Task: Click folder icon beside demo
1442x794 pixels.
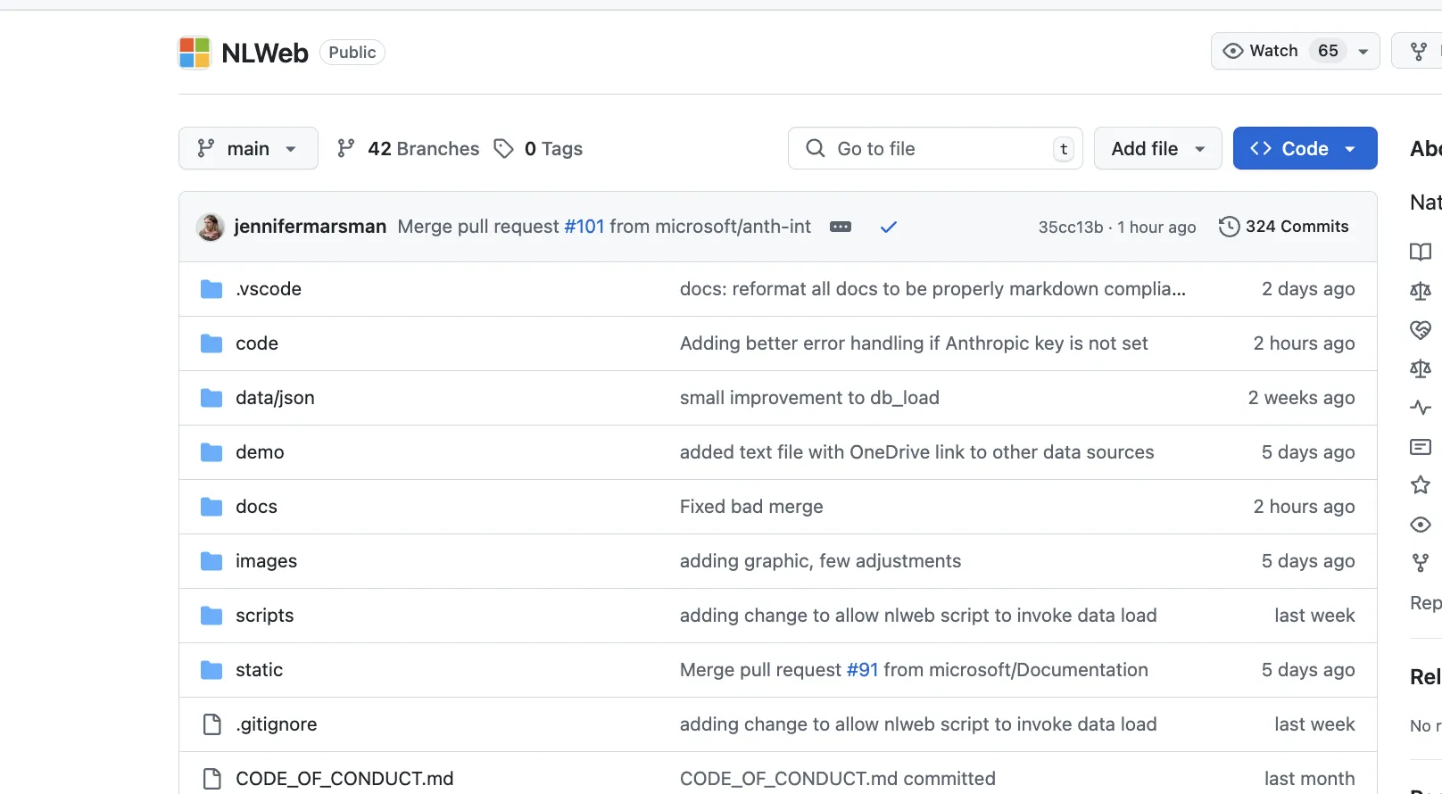Action: [211, 452]
